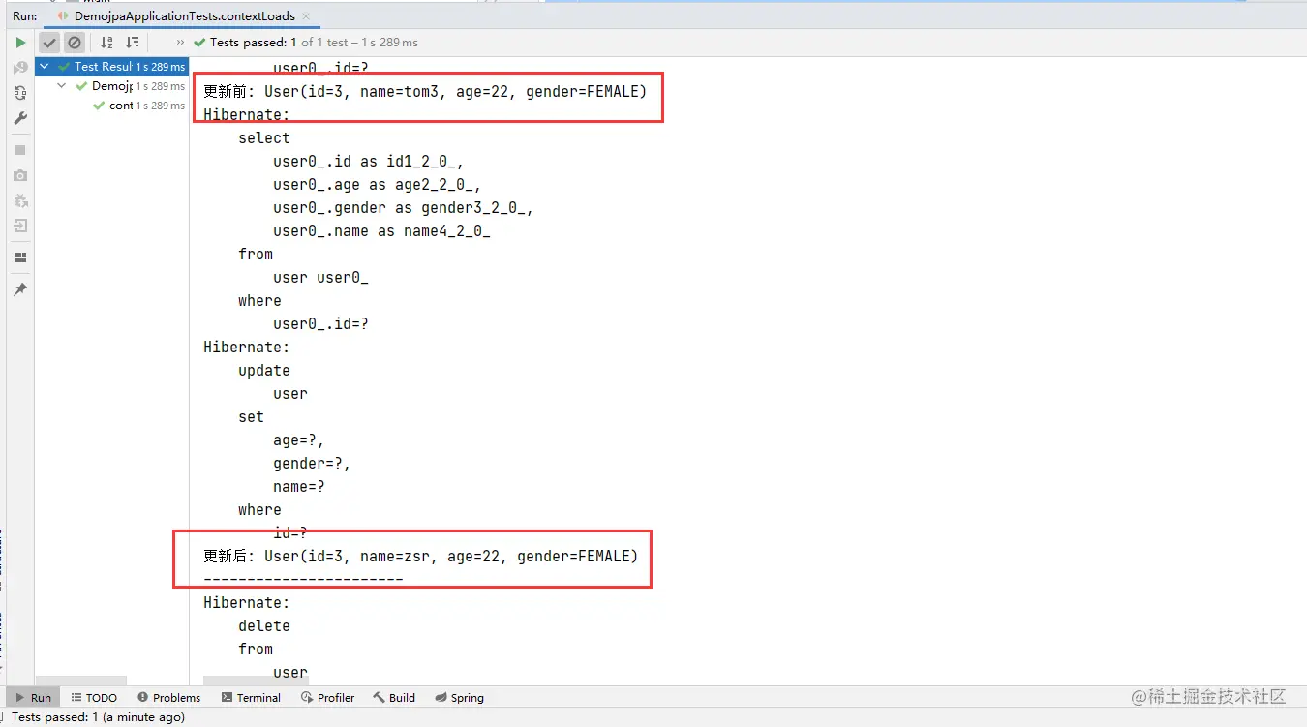Click the Stop process square icon
The width and height of the screenshot is (1307, 727).
tap(20, 150)
